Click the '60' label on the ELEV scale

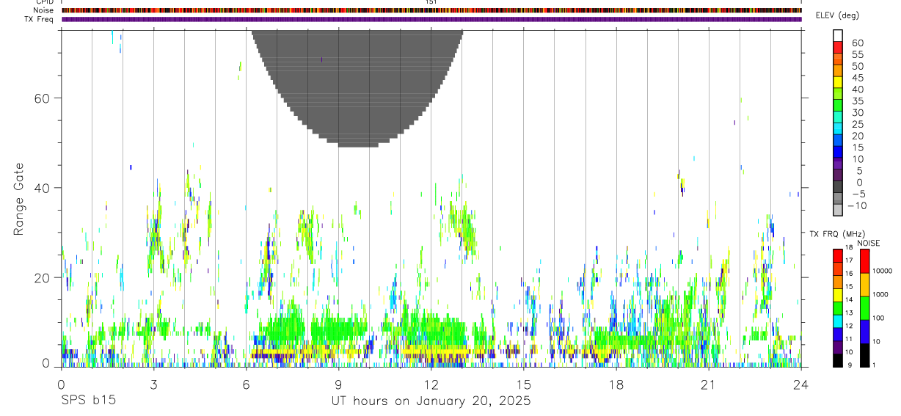click(x=858, y=43)
